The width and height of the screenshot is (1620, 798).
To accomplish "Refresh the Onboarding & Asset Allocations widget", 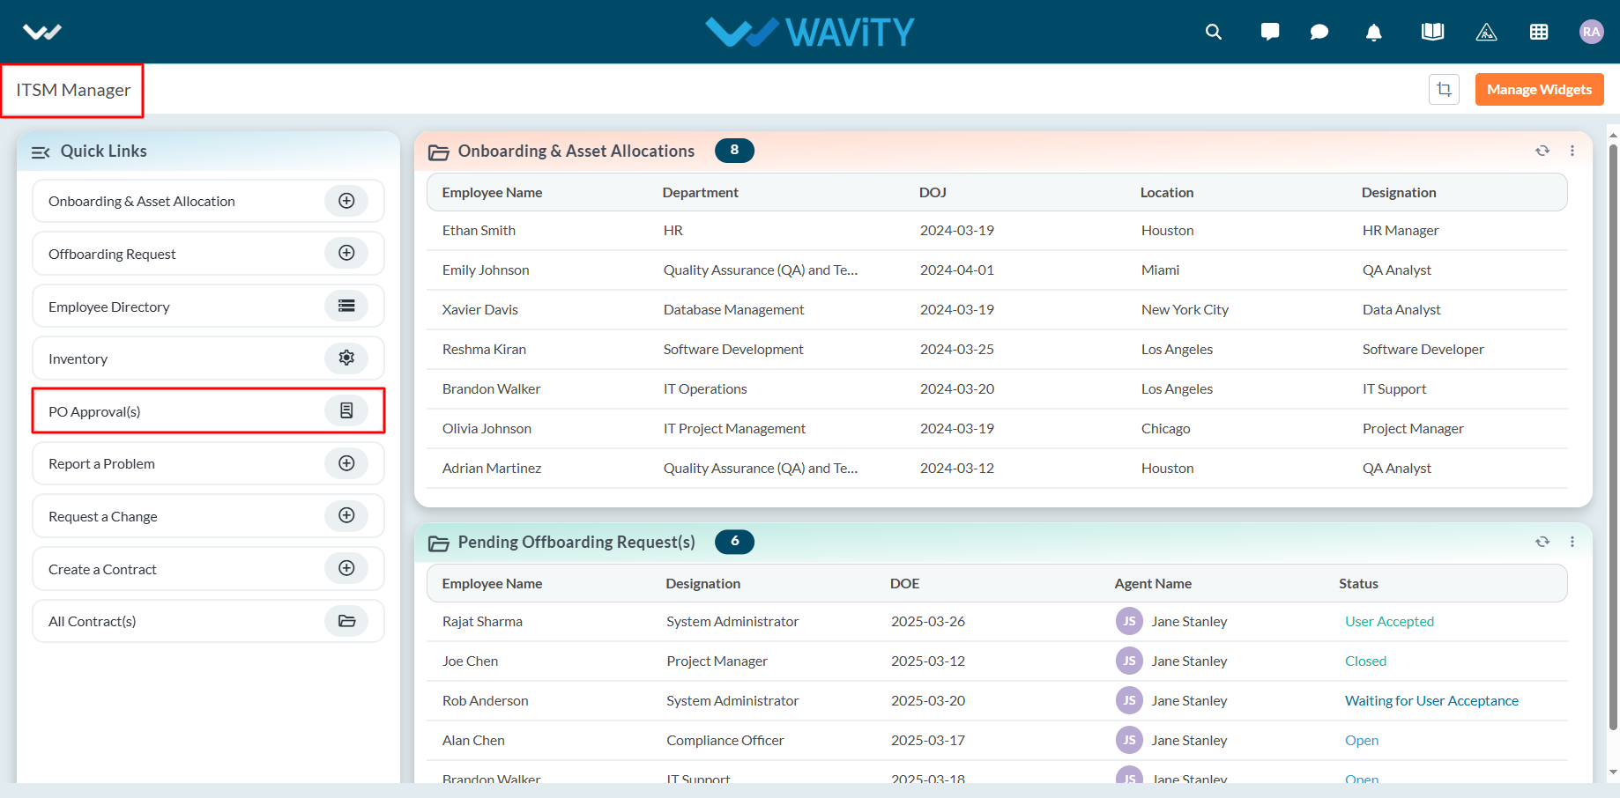I will [x=1542, y=151].
